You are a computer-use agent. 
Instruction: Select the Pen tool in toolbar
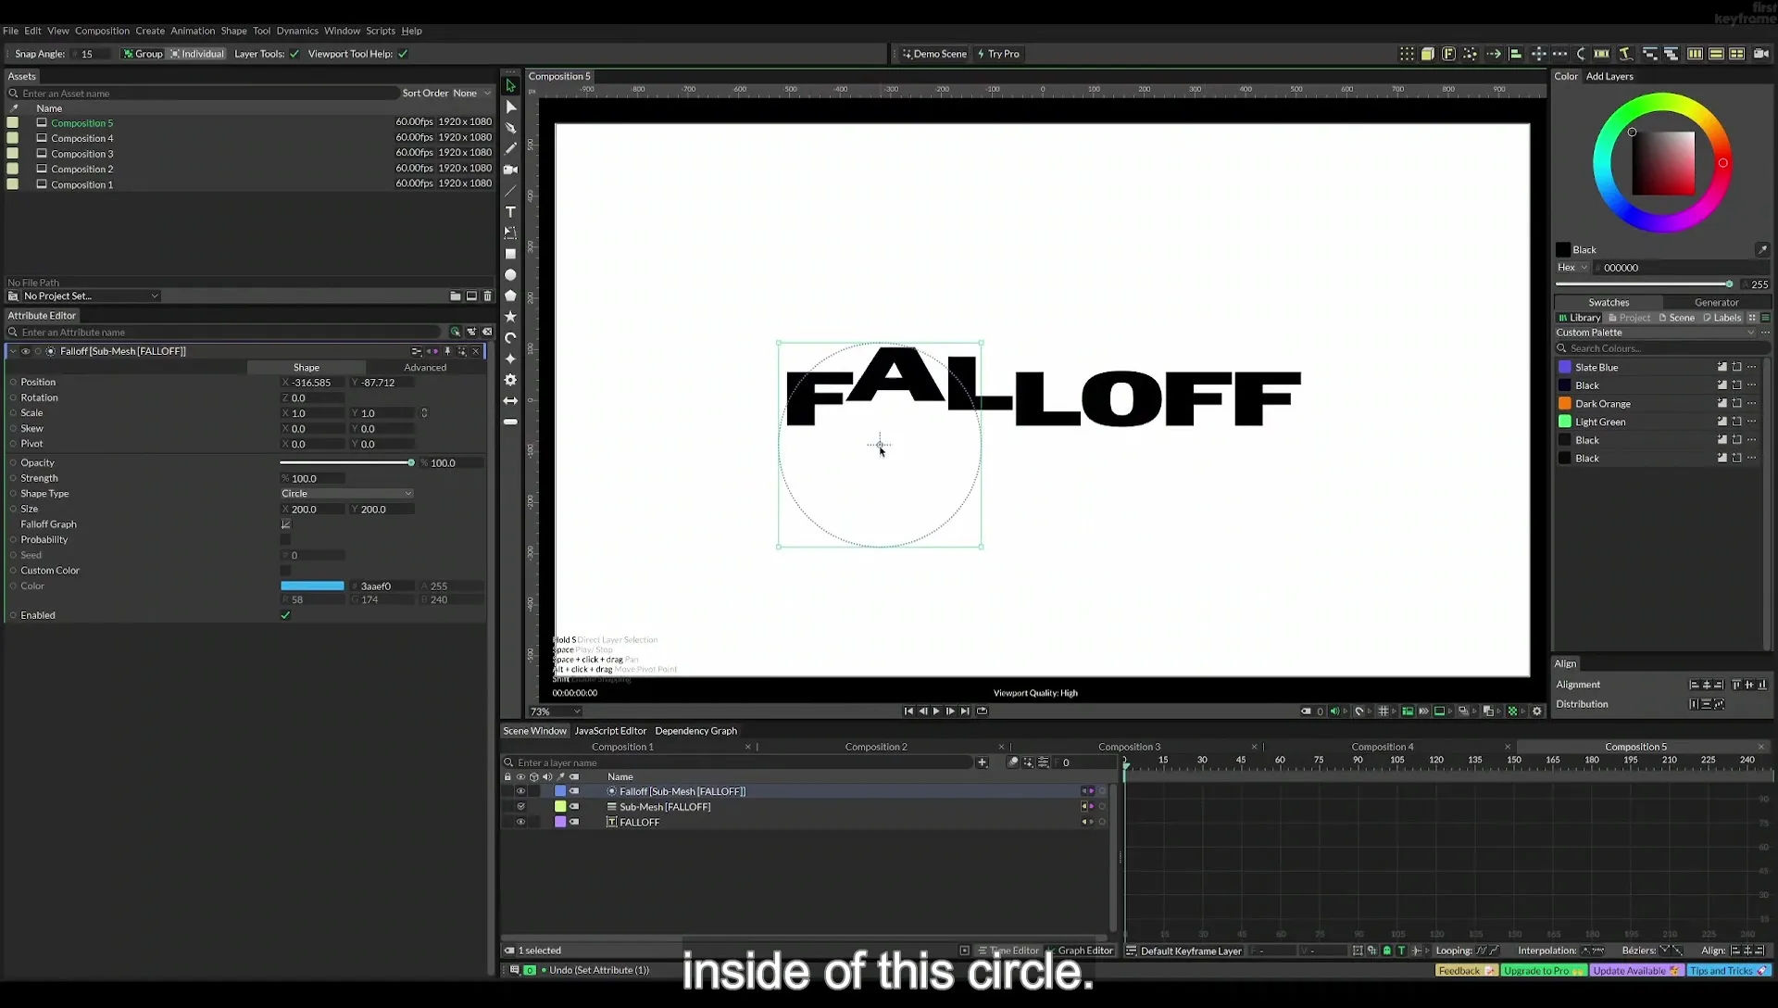[510, 128]
